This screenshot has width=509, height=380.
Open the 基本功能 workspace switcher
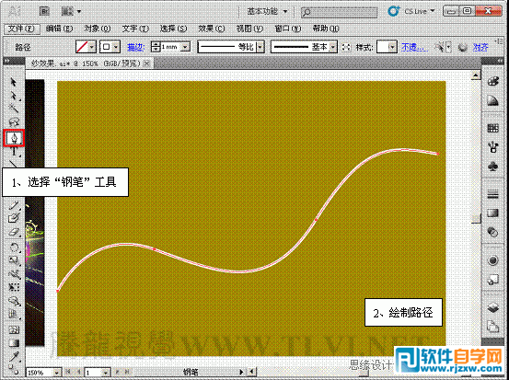(268, 12)
